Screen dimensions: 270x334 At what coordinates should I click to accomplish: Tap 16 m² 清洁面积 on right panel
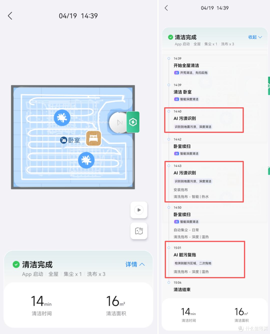coord(241,315)
